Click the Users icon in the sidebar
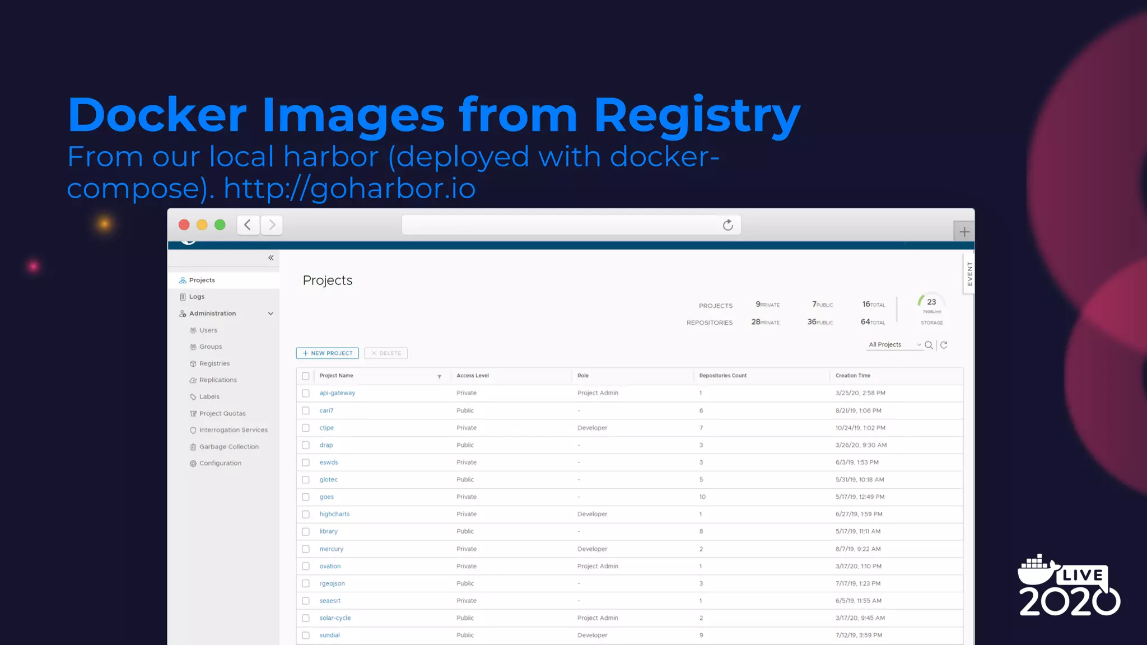Image resolution: width=1147 pixels, height=645 pixels. 193,330
